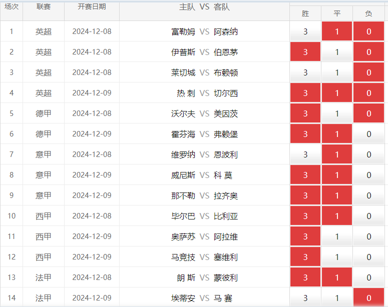Pick loss (0) for 霍芬海 VS 弗赖堡
This screenshot has height=307, width=388.
(x=368, y=133)
